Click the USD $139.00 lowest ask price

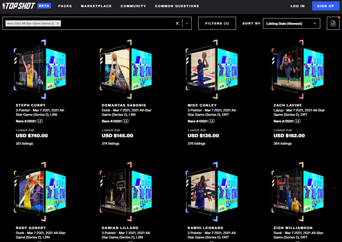tap(203, 136)
